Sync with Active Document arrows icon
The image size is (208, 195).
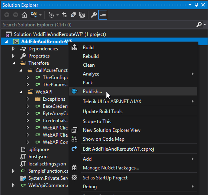(x=64, y=15)
